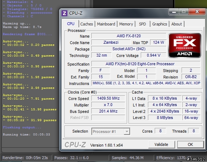
Task: Click the Running time 00:05:33 log line
Action: point(27,134)
